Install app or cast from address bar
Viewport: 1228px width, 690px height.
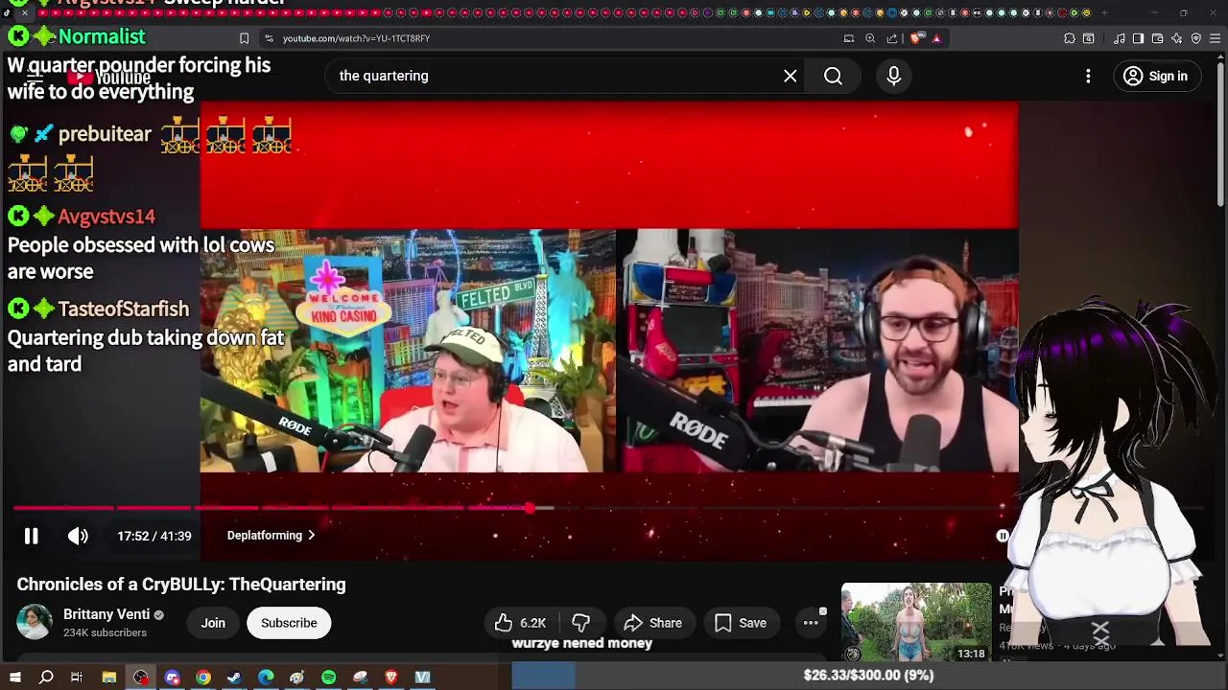pos(849,38)
